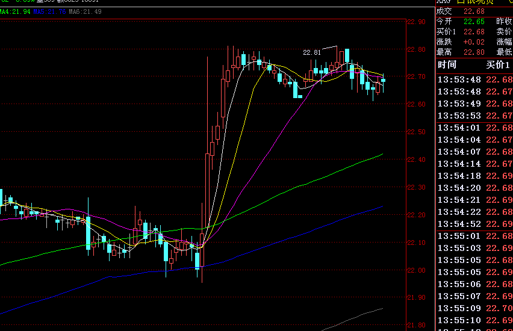
Task: Click the 22.30 price axis label
Action: pos(416,187)
